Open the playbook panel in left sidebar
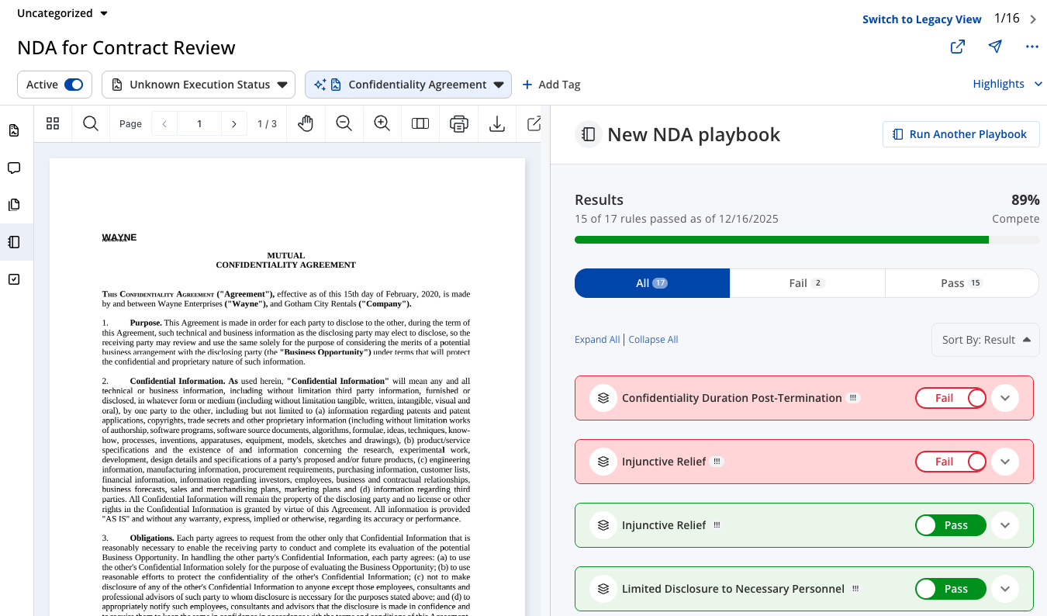The width and height of the screenshot is (1047, 616). pos(12,242)
